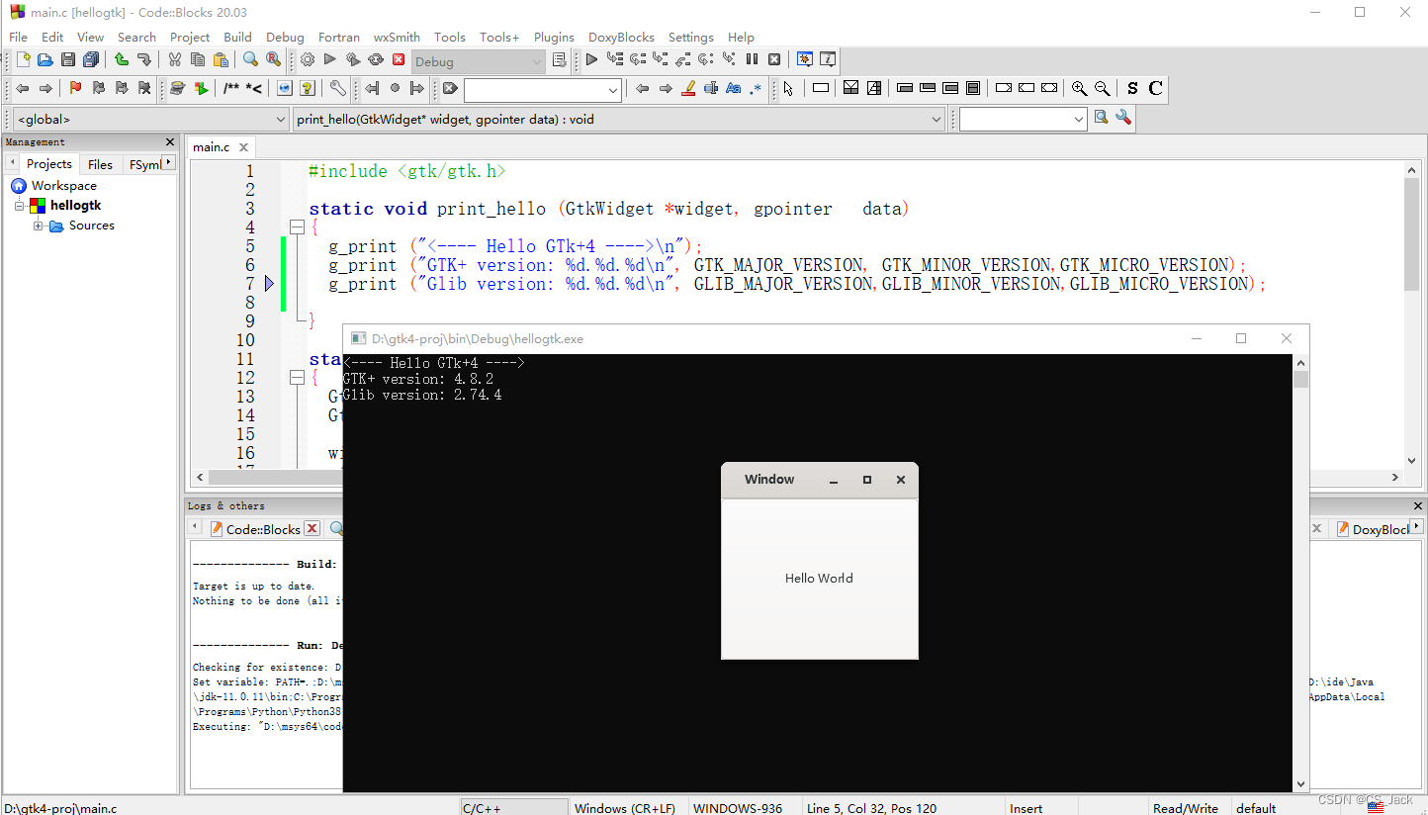The height and width of the screenshot is (815, 1428).
Task: Collapse code fold at line 4
Action: pos(296,227)
